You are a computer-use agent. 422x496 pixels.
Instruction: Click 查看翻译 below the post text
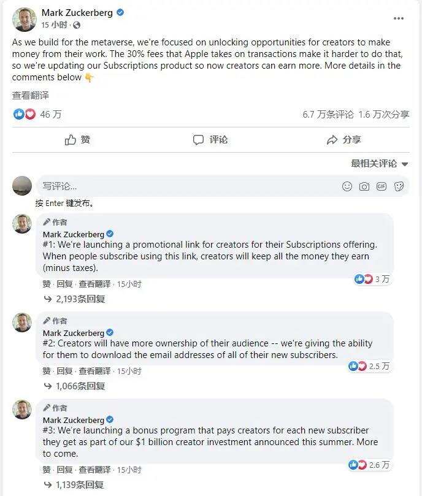click(x=30, y=96)
